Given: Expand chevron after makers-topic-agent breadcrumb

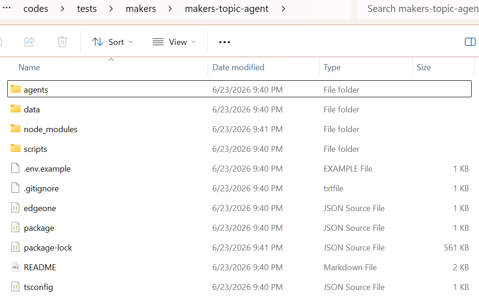Looking at the screenshot, I should (283, 9).
